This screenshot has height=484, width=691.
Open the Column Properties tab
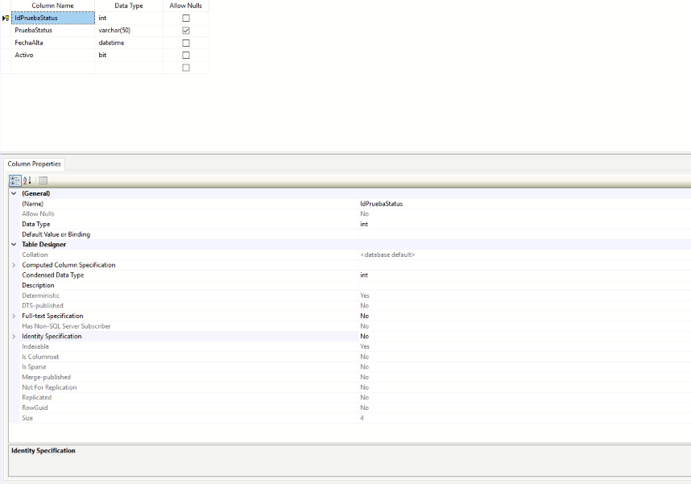point(34,164)
